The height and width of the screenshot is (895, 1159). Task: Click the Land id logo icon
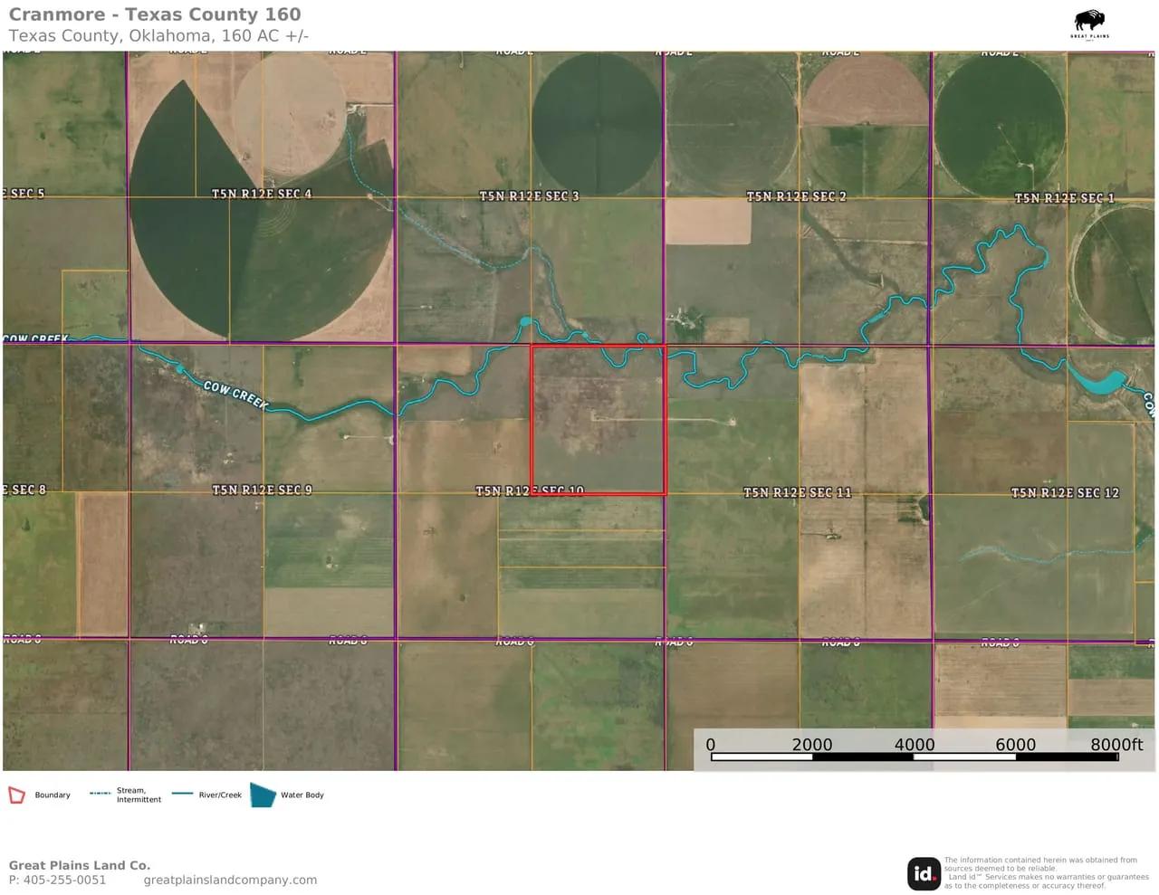(x=924, y=873)
